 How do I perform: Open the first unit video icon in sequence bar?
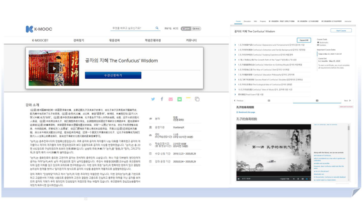tap(269, 100)
